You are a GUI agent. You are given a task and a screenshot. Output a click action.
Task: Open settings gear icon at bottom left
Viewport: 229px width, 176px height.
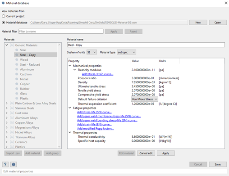click(14, 164)
